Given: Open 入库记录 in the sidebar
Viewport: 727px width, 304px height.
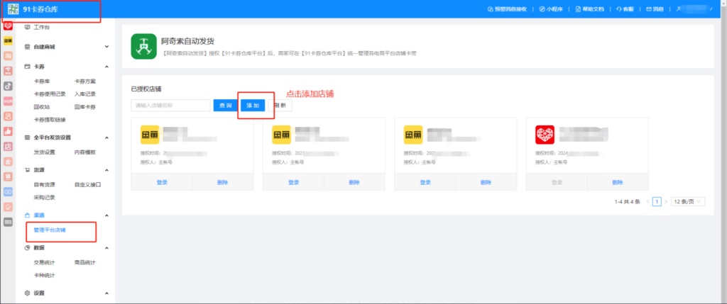Looking at the screenshot, I should 85,94.
